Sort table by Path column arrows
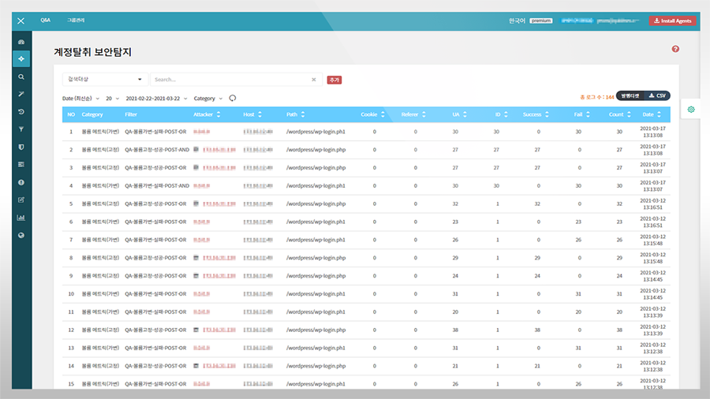 pyautogui.click(x=303, y=114)
